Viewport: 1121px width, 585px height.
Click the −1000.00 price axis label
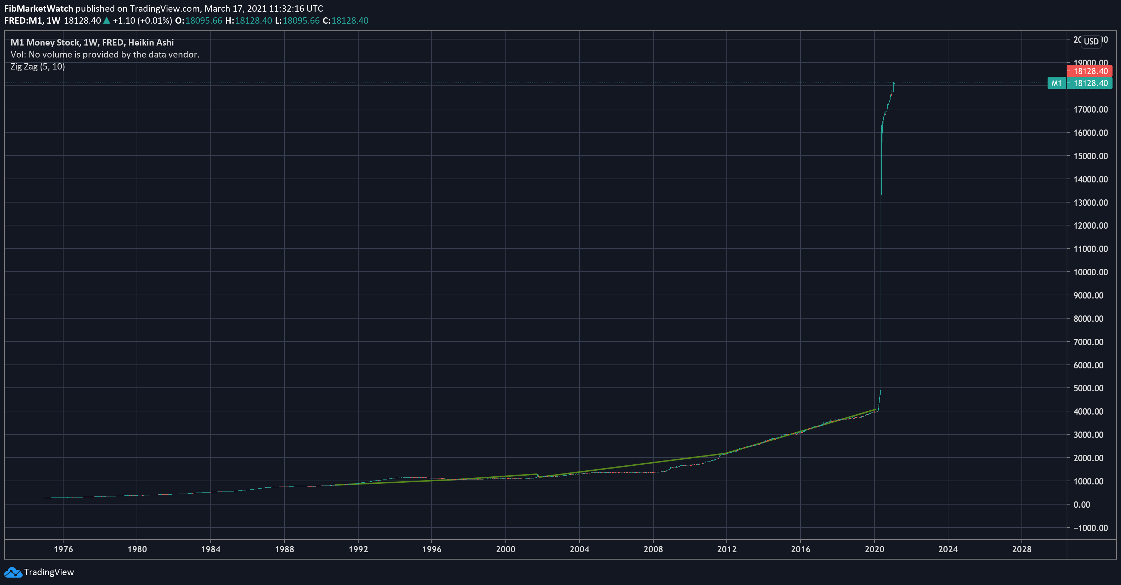click(x=1091, y=527)
